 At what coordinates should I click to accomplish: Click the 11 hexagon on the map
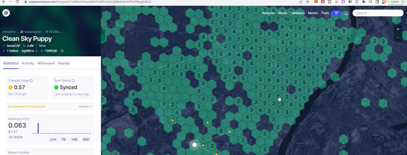287,19
